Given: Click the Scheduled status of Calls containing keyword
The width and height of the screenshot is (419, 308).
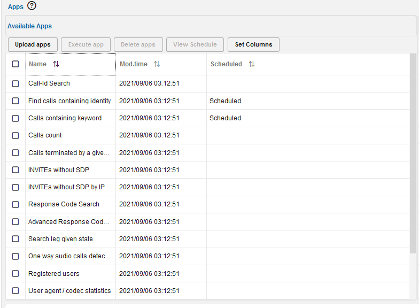Looking at the screenshot, I should (x=225, y=118).
